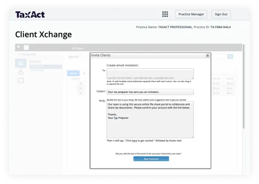The width and height of the screenshot is (259, 184).
Task: Click the first Go button under Actions
Action: point(81,83)
